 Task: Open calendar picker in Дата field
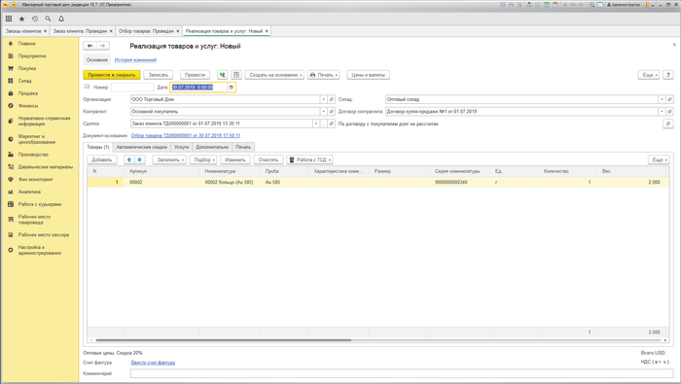coord(232,87)
